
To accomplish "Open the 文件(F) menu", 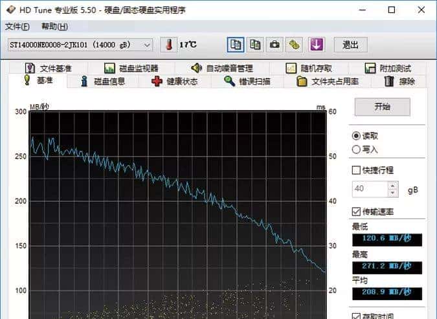I will point(17,27).
